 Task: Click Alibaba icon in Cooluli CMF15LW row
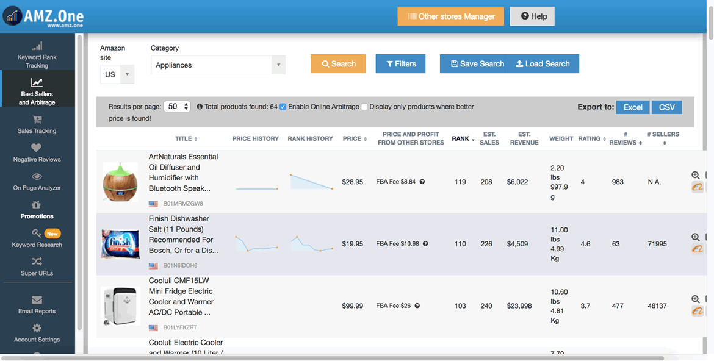click(x=697, y=311)
